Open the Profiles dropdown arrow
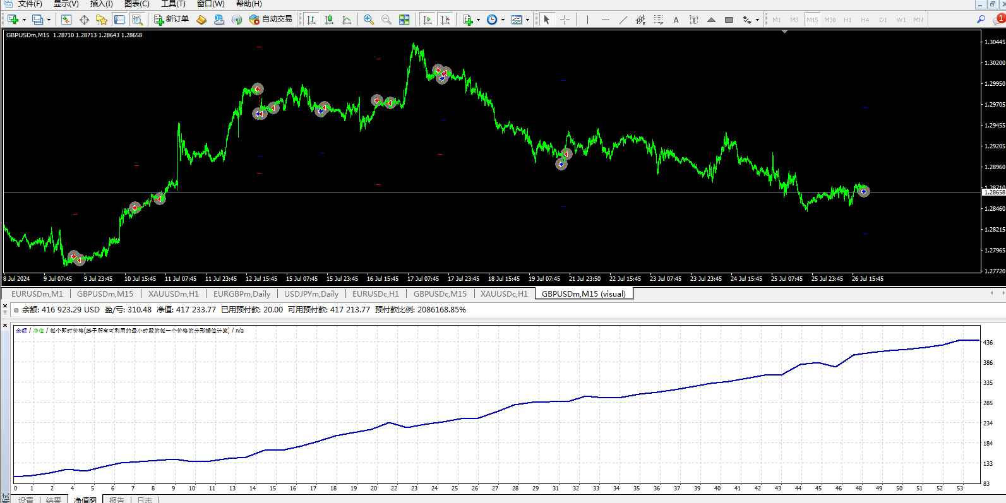Viewport: 1006px width, 503px height. tap(49, 20)
